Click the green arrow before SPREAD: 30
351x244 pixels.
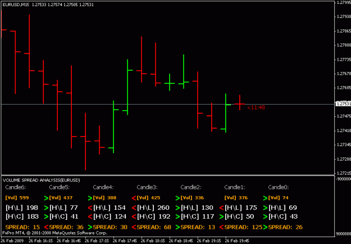point(90,227)
